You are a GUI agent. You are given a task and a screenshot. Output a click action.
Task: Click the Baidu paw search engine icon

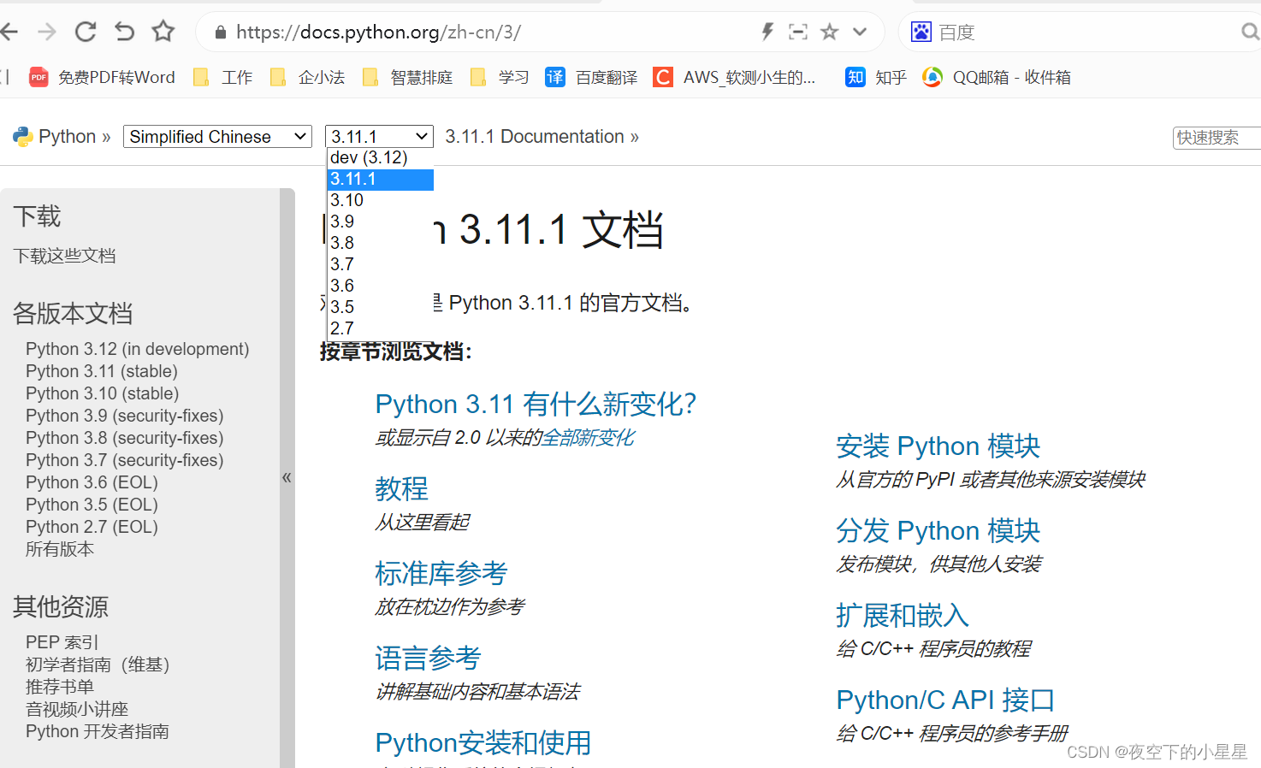tap(921, 32)
